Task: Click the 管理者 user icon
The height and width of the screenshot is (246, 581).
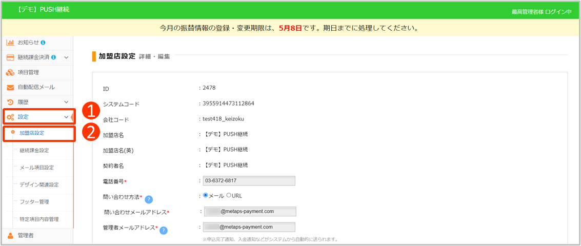Action: pyautogui.click(x=10, y=235)
